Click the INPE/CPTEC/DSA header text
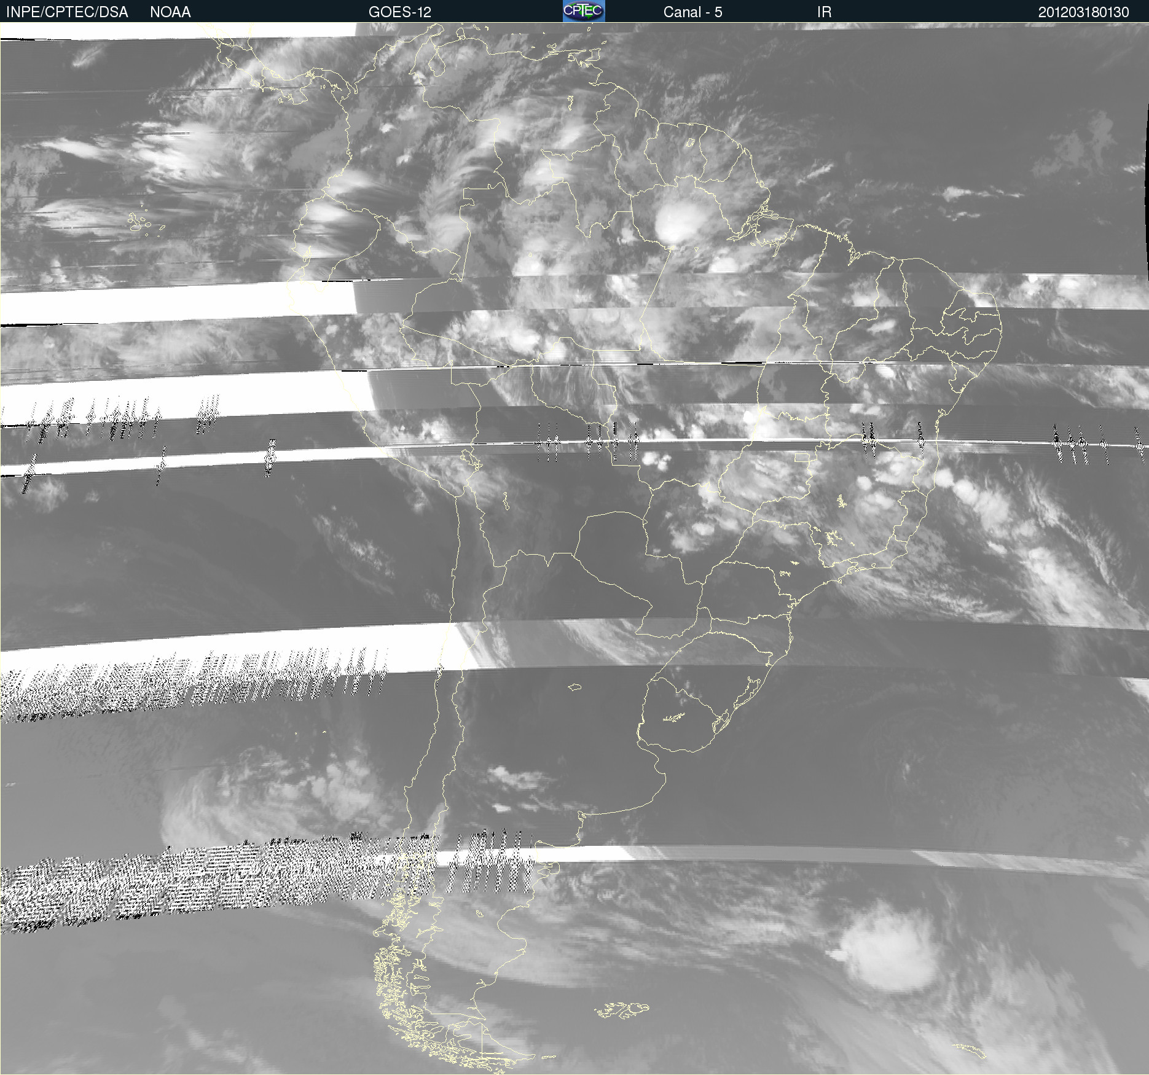Image resolution: width=1149 pixels, height=1075 pixels. [x=67, y=12]
